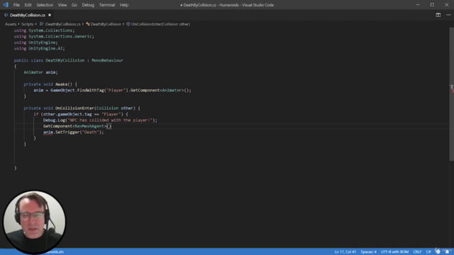The height and width of the screenshot is (255, 454).
Task: Click the notifications bell icon
Action: [448, 252]
